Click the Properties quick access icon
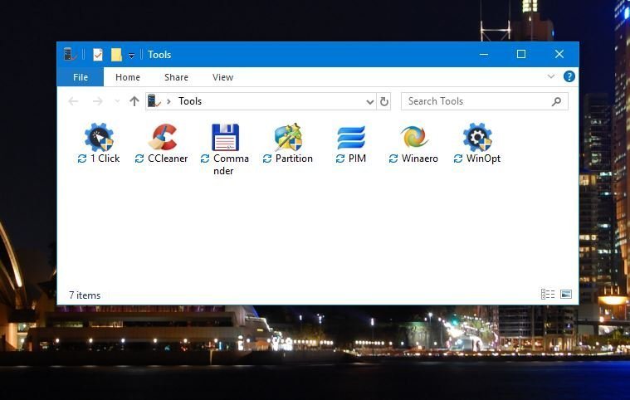The image size is (630, 400). tap(98, 54)
